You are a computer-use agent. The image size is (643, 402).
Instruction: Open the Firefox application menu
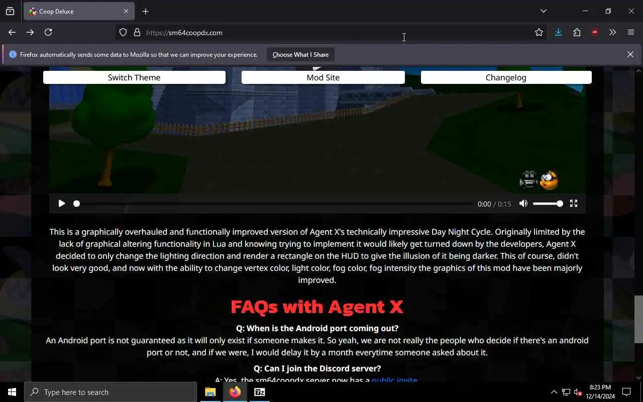[x=631, y=32]
